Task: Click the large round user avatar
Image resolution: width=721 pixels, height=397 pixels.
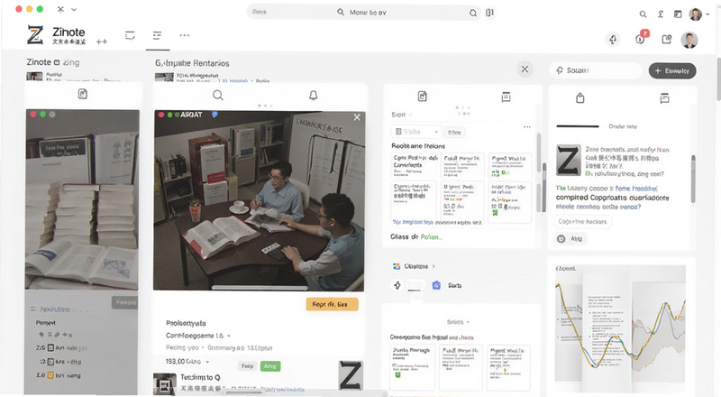Action: [x=689, y=40]
